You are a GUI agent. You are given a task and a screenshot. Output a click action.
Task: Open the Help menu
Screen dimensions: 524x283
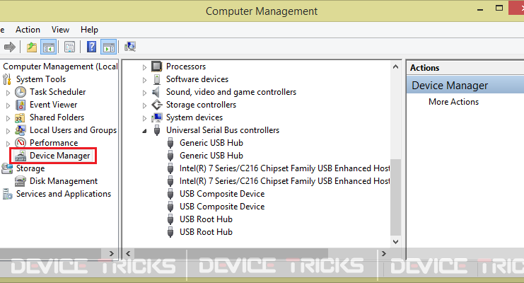[89, 30]
